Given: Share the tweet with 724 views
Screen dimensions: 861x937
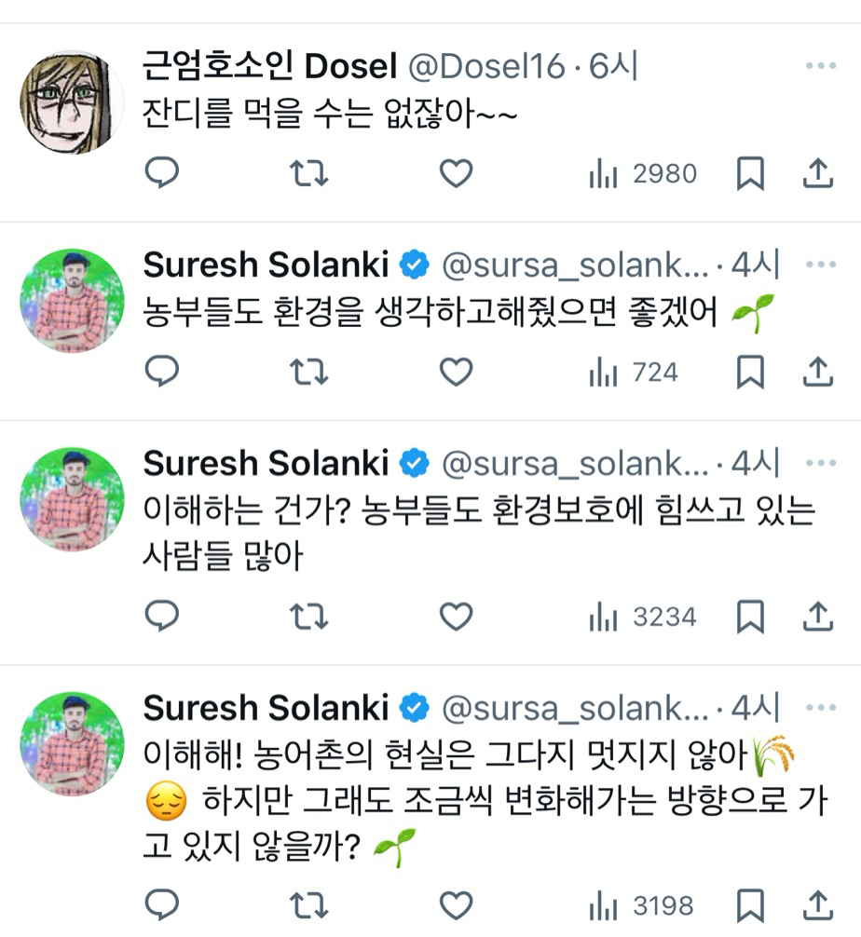Looking at the screenshot, I should click(817, 373).
